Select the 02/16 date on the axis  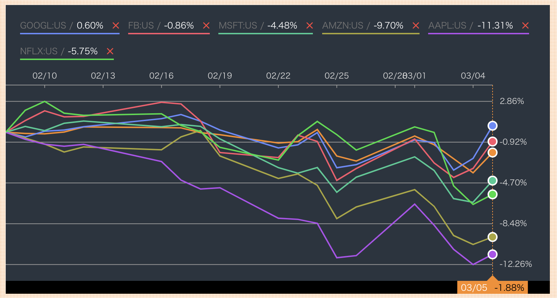click(161, 76)
